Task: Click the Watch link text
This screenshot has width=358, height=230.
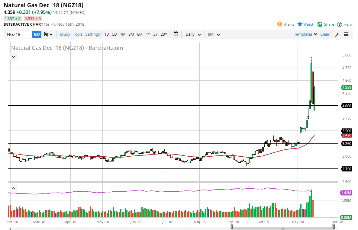Action: (x=309, y=24)
